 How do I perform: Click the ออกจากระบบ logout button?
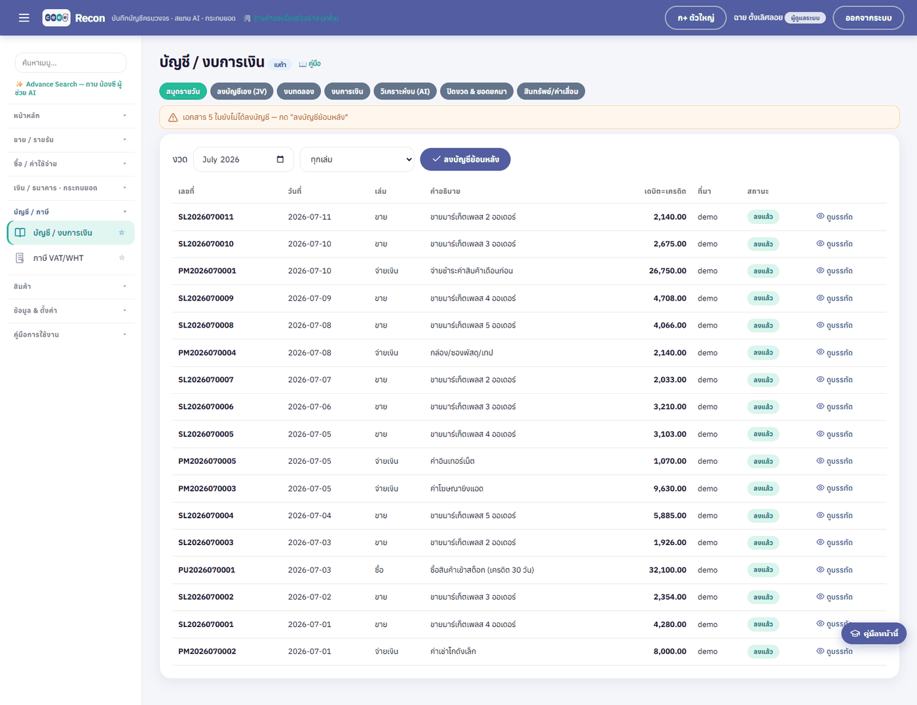pos(868,18)
